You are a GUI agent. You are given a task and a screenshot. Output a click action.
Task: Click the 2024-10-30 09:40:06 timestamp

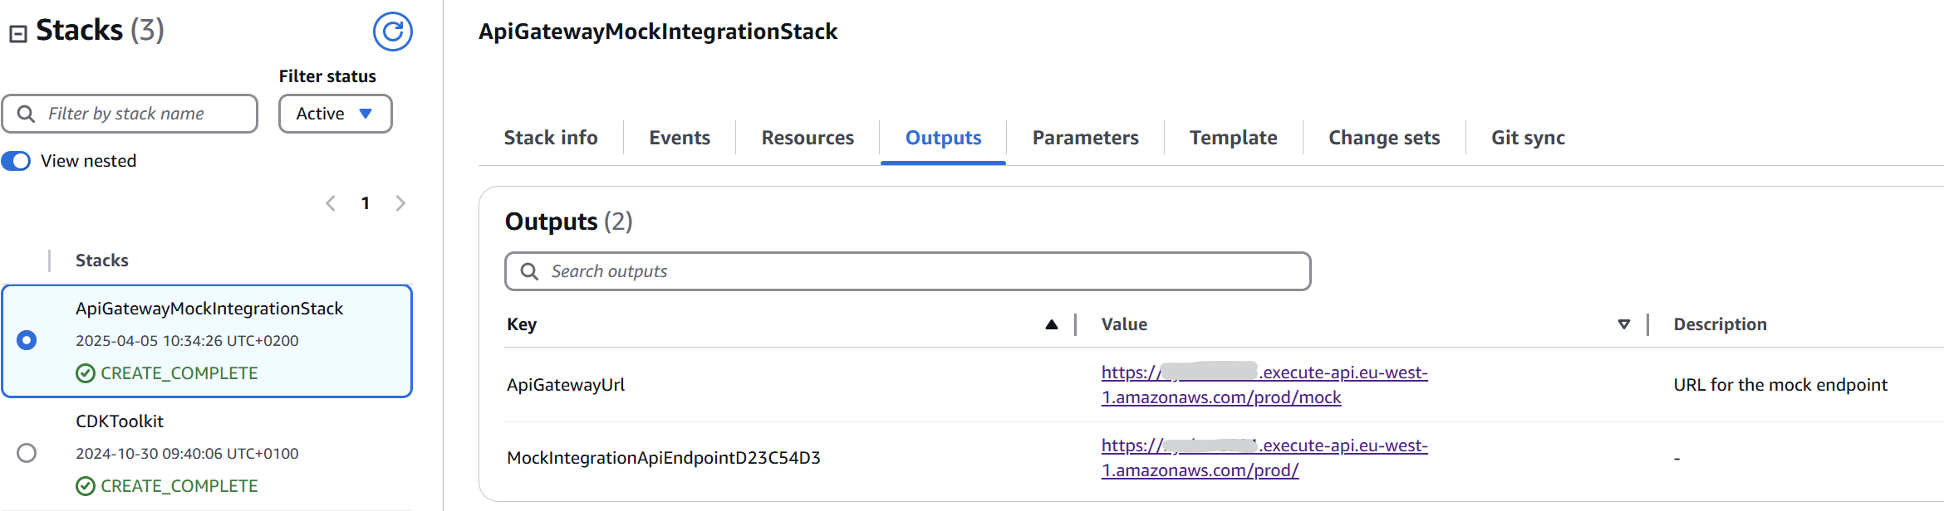click(x=187, y=454)
